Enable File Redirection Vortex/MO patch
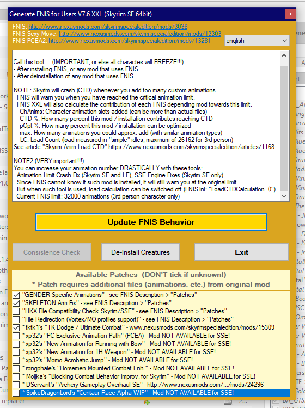 pyautogui.click(x=16, y=319)
